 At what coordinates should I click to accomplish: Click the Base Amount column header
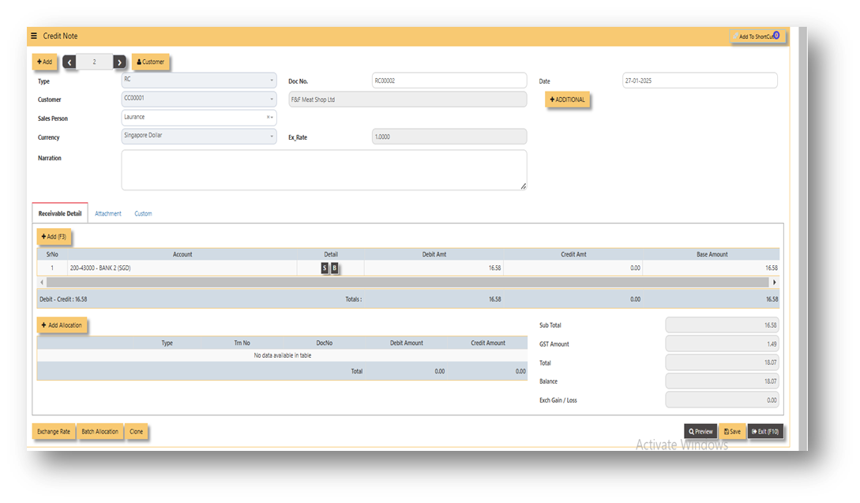pos(712,254)
